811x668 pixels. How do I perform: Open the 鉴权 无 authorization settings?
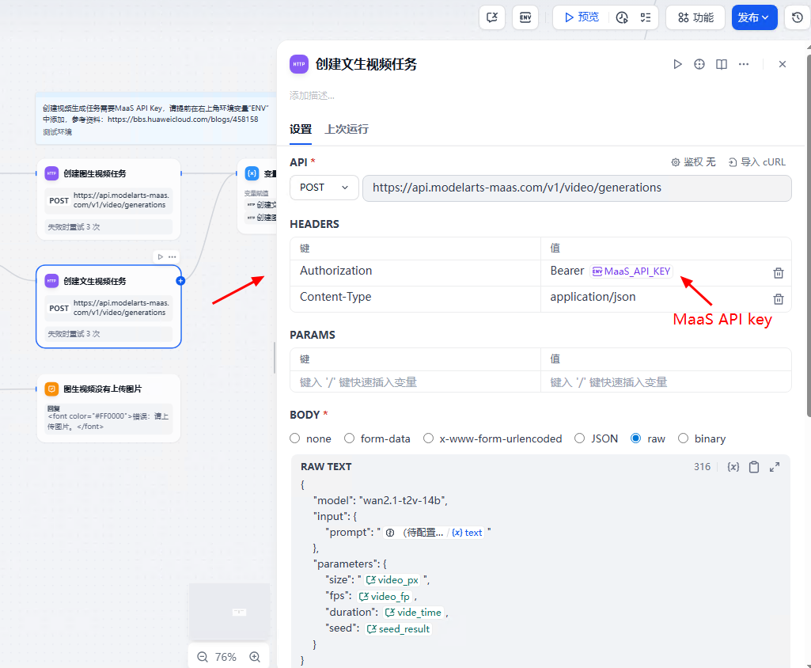click(x=693, y=162)
